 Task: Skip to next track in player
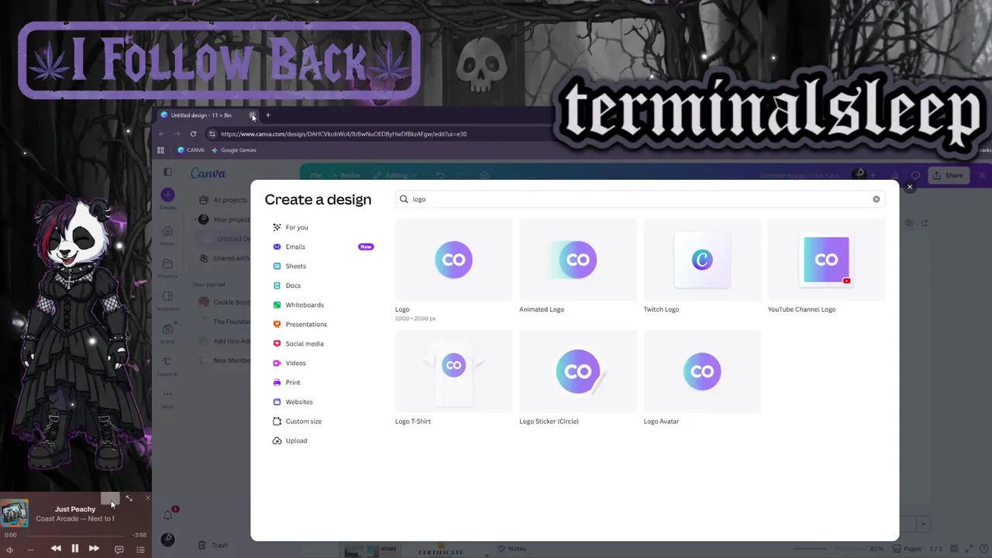point(94,549)
